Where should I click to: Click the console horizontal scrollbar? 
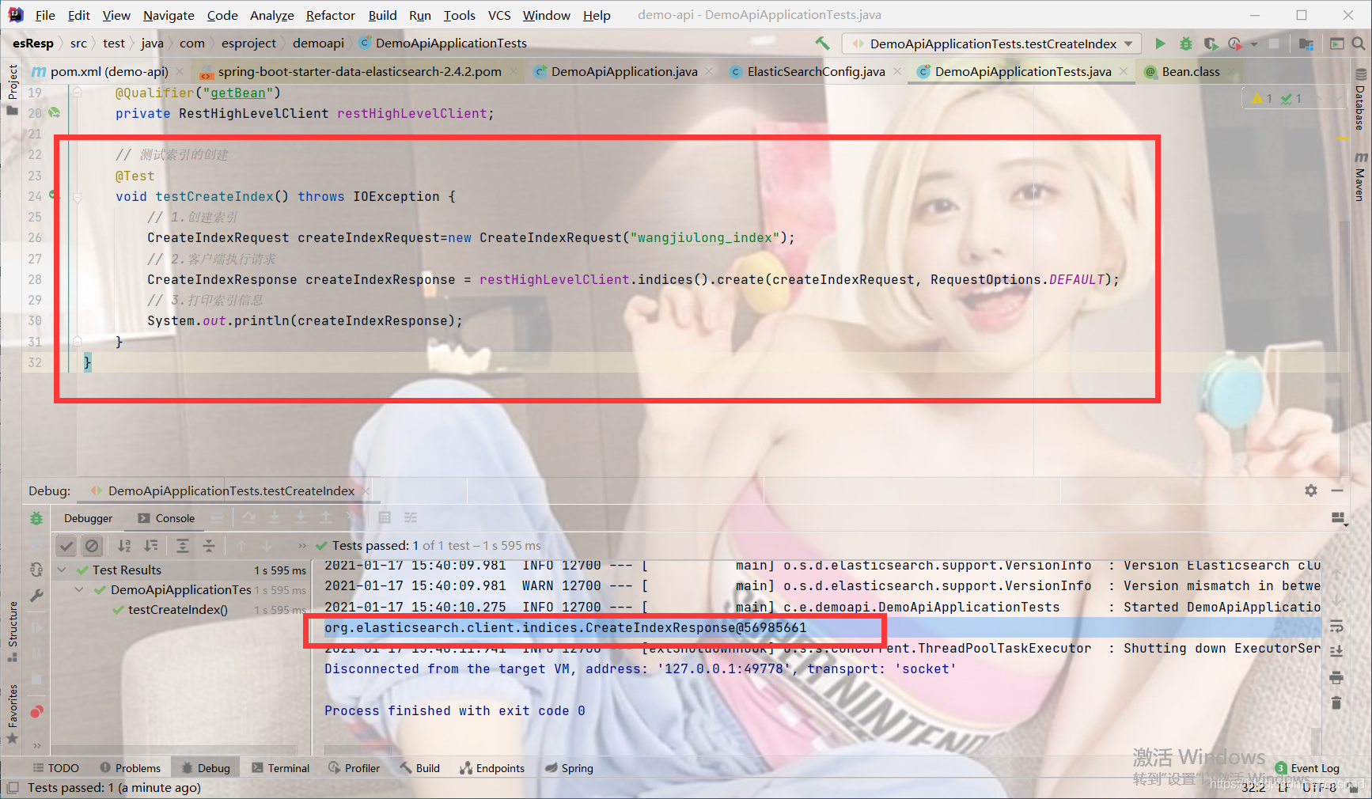point(358,748)
